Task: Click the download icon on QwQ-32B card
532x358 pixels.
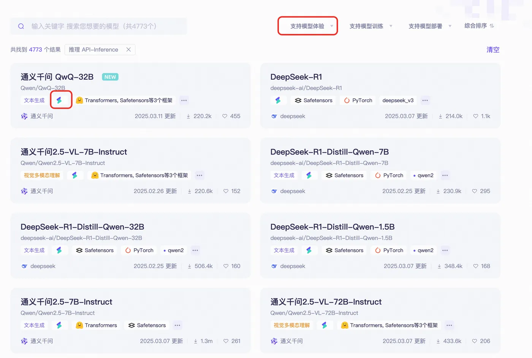Action: (188, 116)
